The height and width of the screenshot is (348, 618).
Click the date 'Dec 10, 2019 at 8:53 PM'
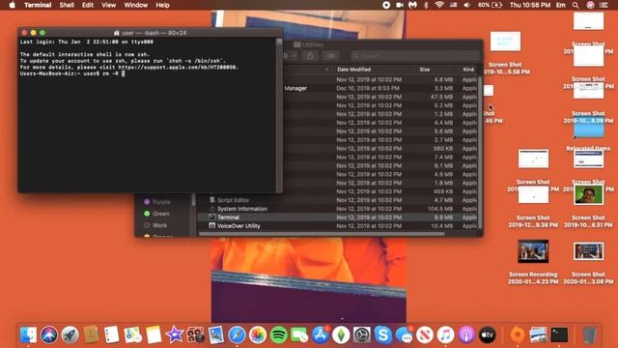click(367, 88)
